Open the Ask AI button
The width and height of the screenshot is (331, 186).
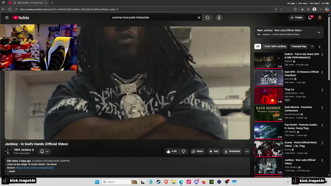tap(214, 151)
